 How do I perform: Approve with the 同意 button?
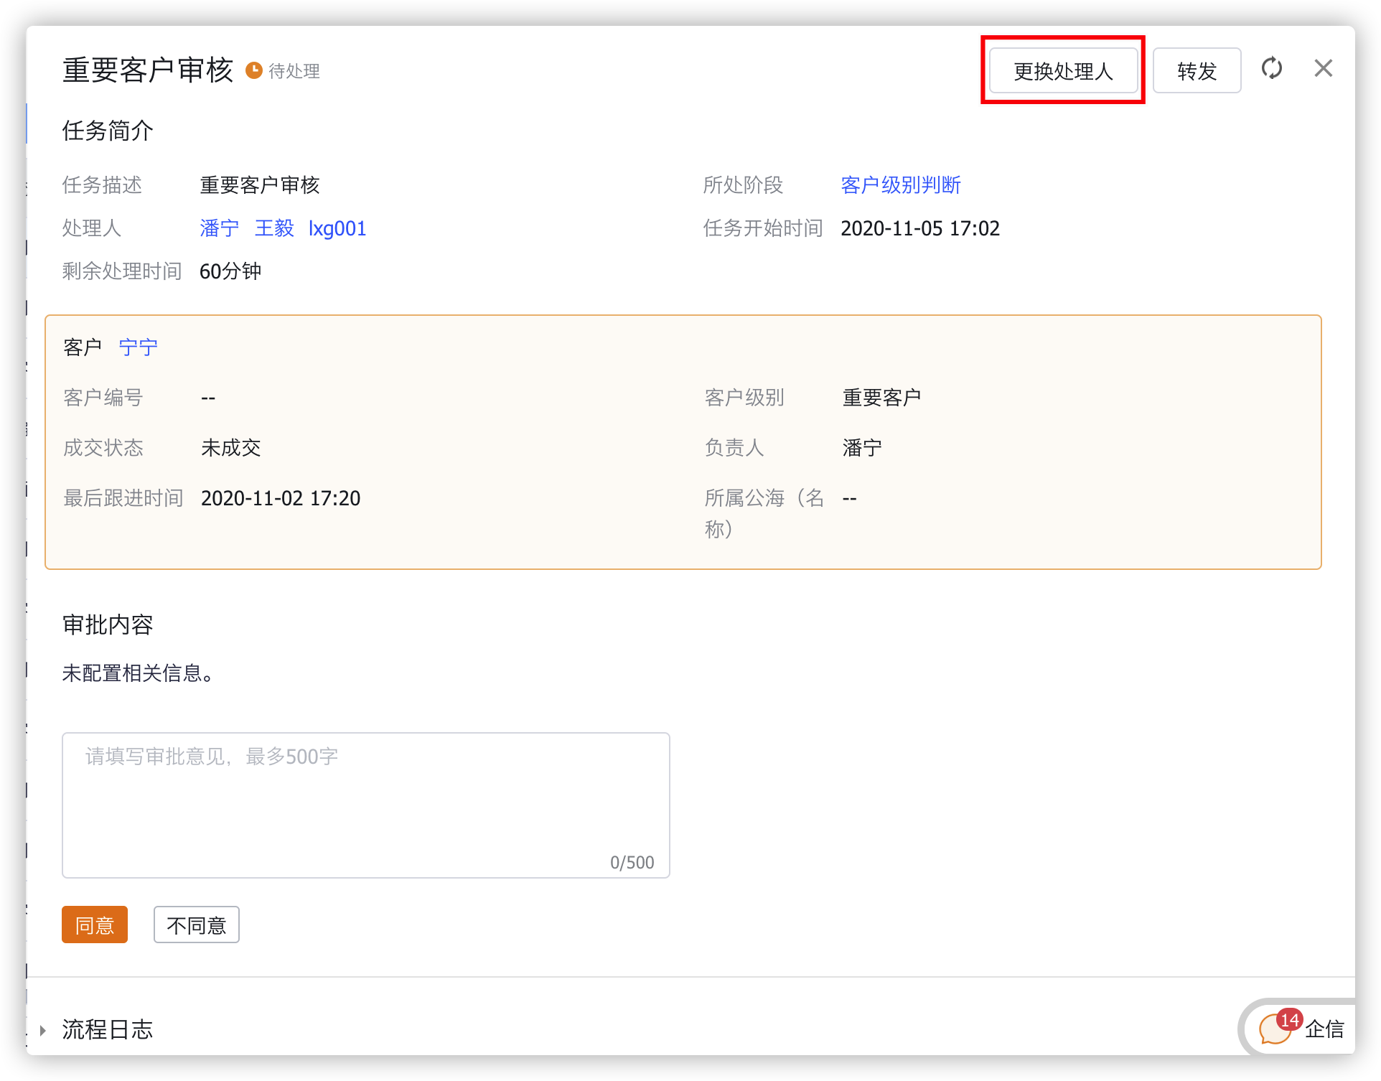pos(95,925)
